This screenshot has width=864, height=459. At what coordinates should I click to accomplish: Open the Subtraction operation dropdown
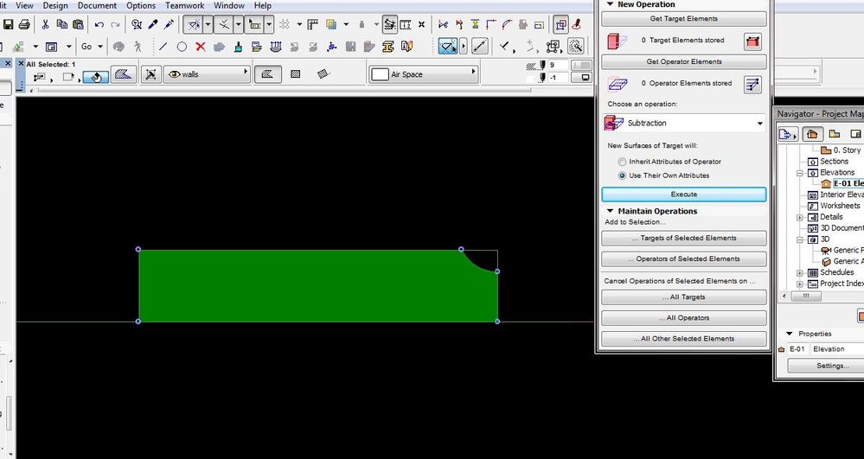684,124
